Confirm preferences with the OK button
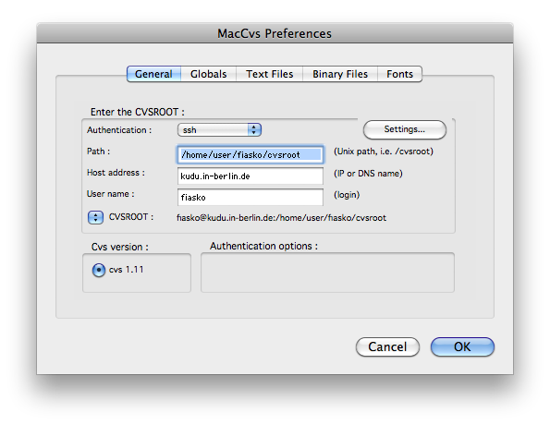This screenshot has height=425, width=550. pos(462,346)
